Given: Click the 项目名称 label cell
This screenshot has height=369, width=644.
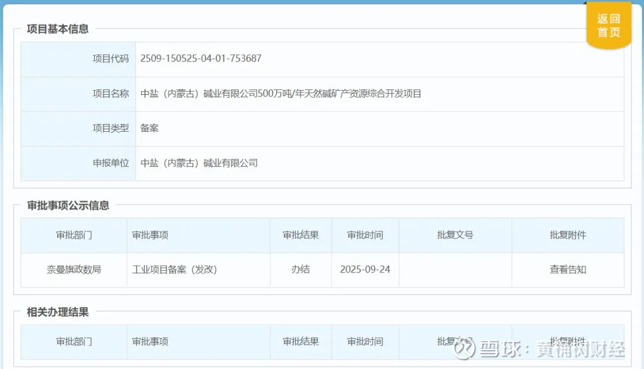Looking at the screenshot, I should pos(79,94).
